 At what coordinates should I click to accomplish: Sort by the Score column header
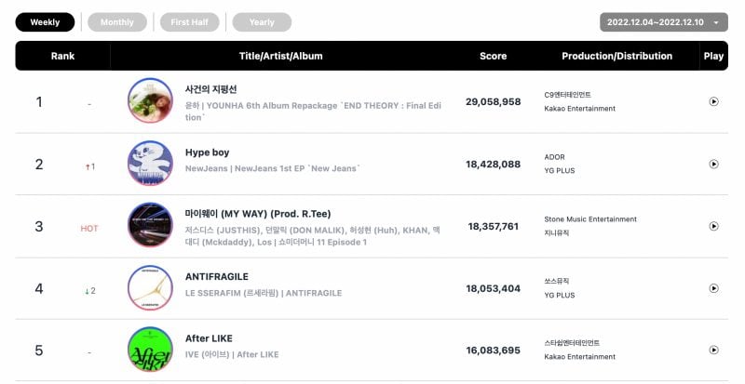pyautogui.click(x=493, y=56)
